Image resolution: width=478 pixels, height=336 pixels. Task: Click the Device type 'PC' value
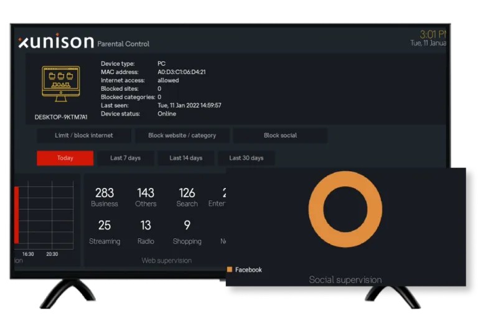pyautogui.click(x=161, y=63)
